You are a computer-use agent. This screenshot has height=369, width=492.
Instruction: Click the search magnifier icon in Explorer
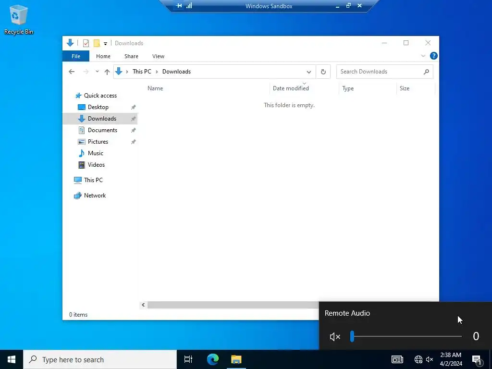[426, 72]
